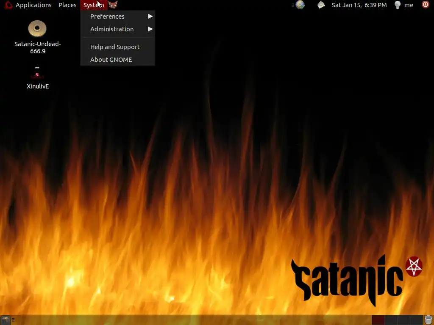The image size is (434, 325).
Task: Select About GNOME entry
Action: [118, 59]
